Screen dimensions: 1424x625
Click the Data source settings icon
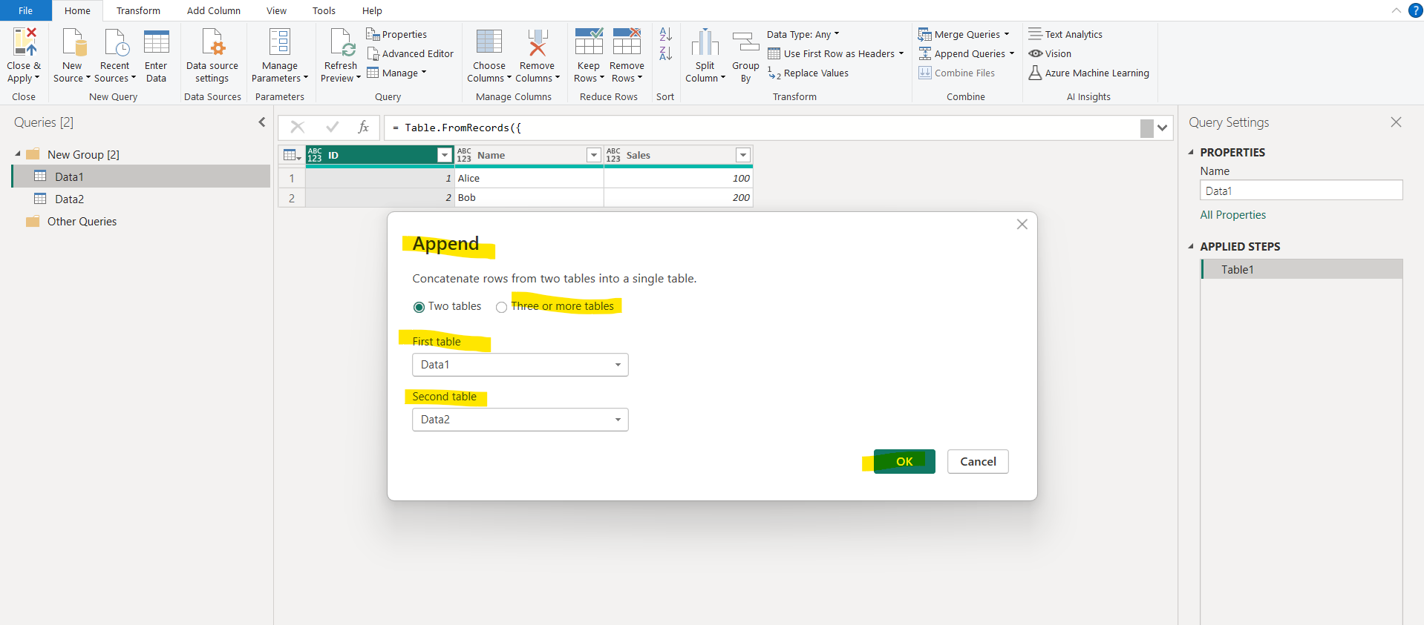212,43
